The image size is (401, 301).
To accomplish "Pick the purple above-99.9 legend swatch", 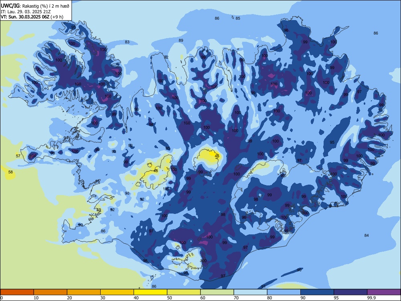I will pyautogui.click(x=384, y=292).
